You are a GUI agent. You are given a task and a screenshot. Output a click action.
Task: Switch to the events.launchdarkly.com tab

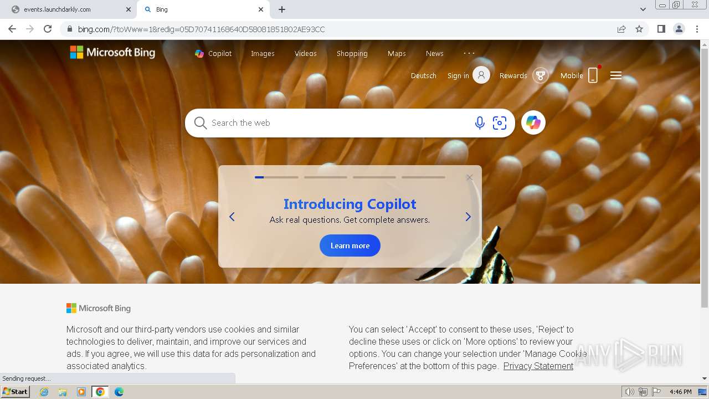coord(69,9)
